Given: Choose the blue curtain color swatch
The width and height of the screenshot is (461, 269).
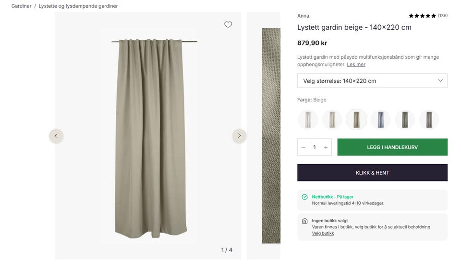Looking at the screenshot, I should click(381, 120).
